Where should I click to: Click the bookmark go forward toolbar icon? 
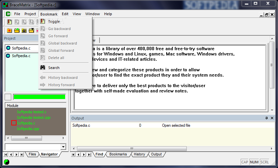[x=24, y=22]
